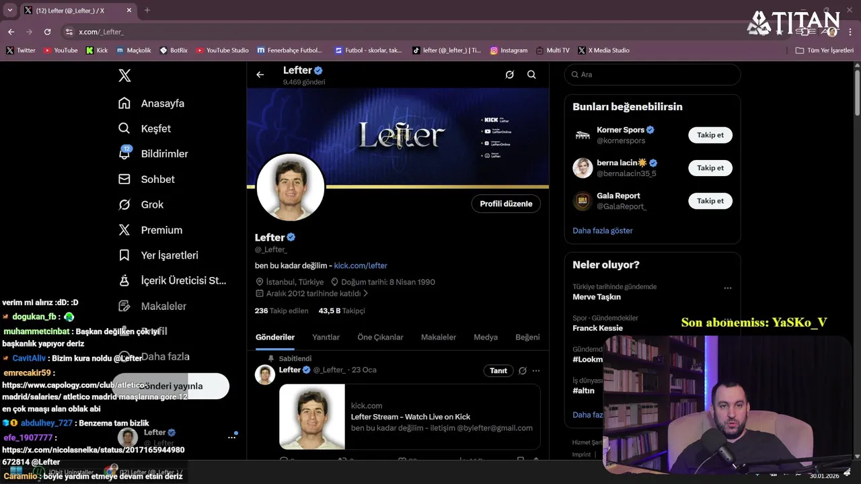Click Daha fazla göster link
This screenshot has width=861, height=484.
pos(603,231)
